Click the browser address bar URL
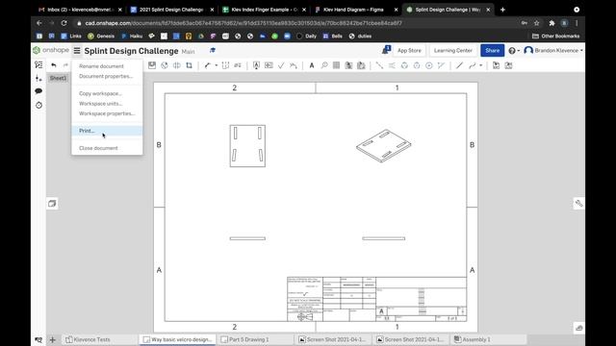Viewport: 616px width, 346px height. pyautogui.click(x=244, y=23)
